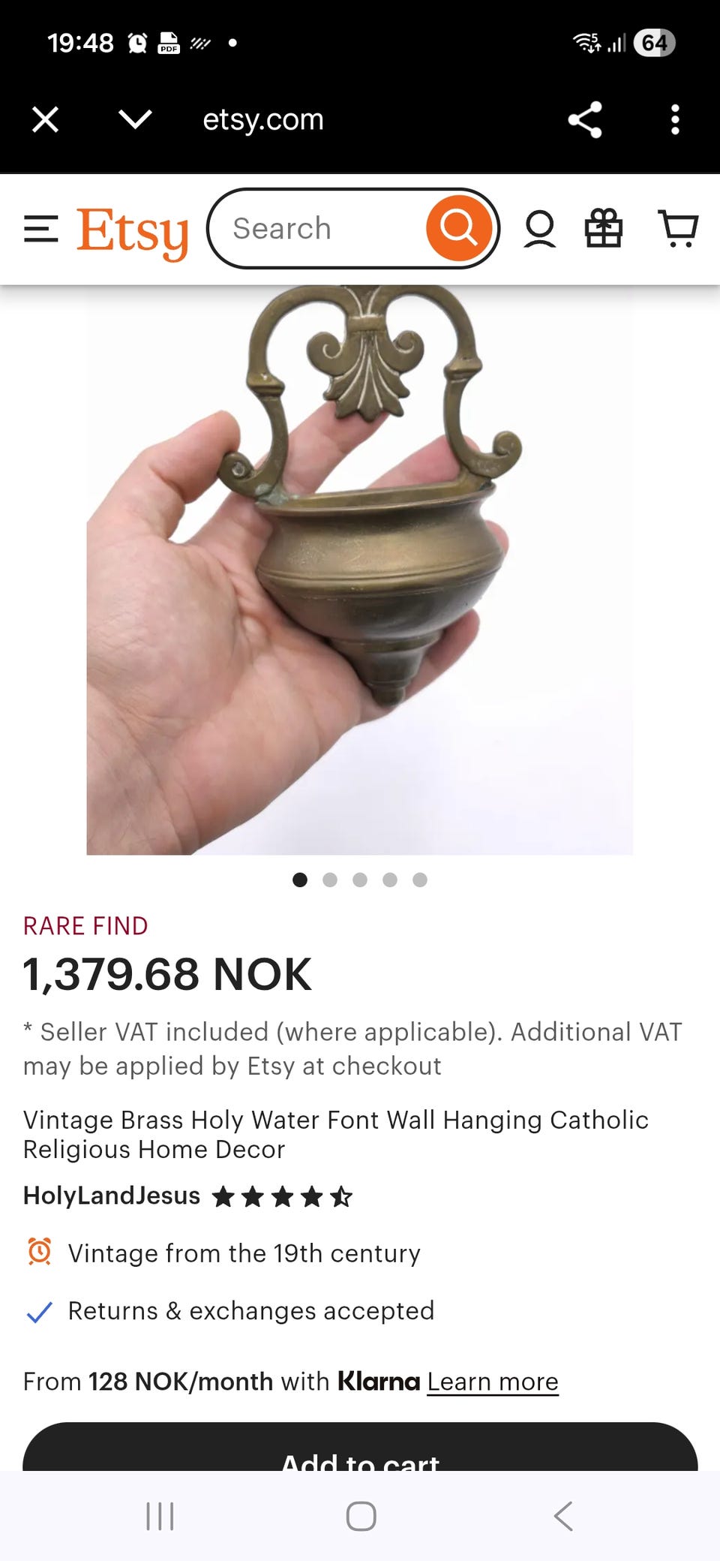Screen dimensions: 720x1561
Task: Select the second image carousel dot
Action: click(330, 880)
